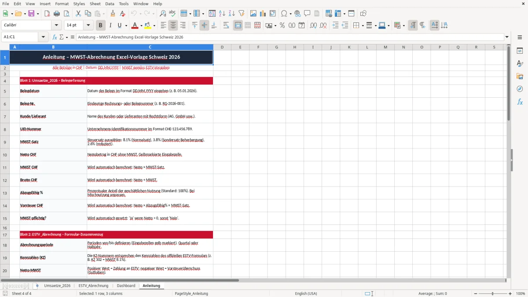Insert a comment

pyautogui.click(x=307, y=14)
